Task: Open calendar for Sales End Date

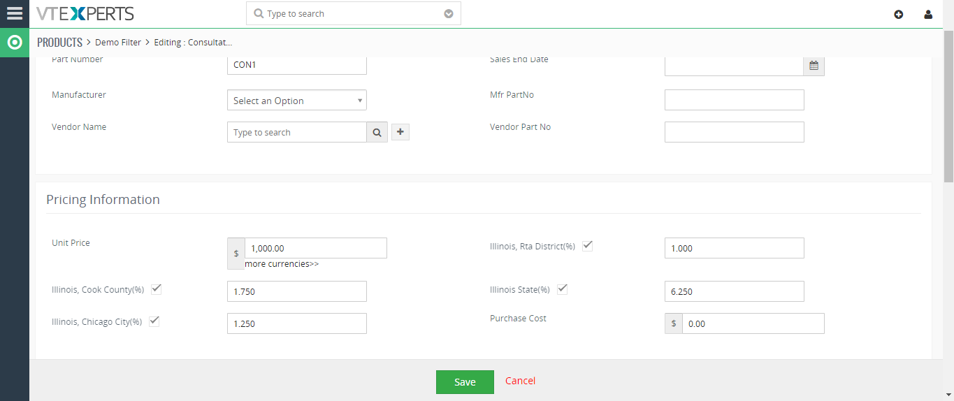Action: pos(814,66)
